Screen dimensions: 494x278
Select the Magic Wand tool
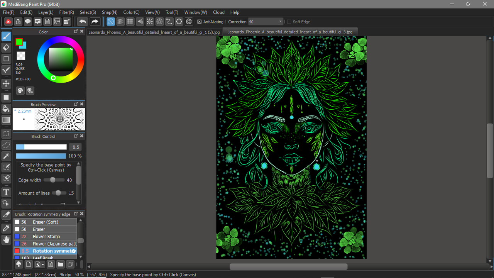tap(6, 156)
